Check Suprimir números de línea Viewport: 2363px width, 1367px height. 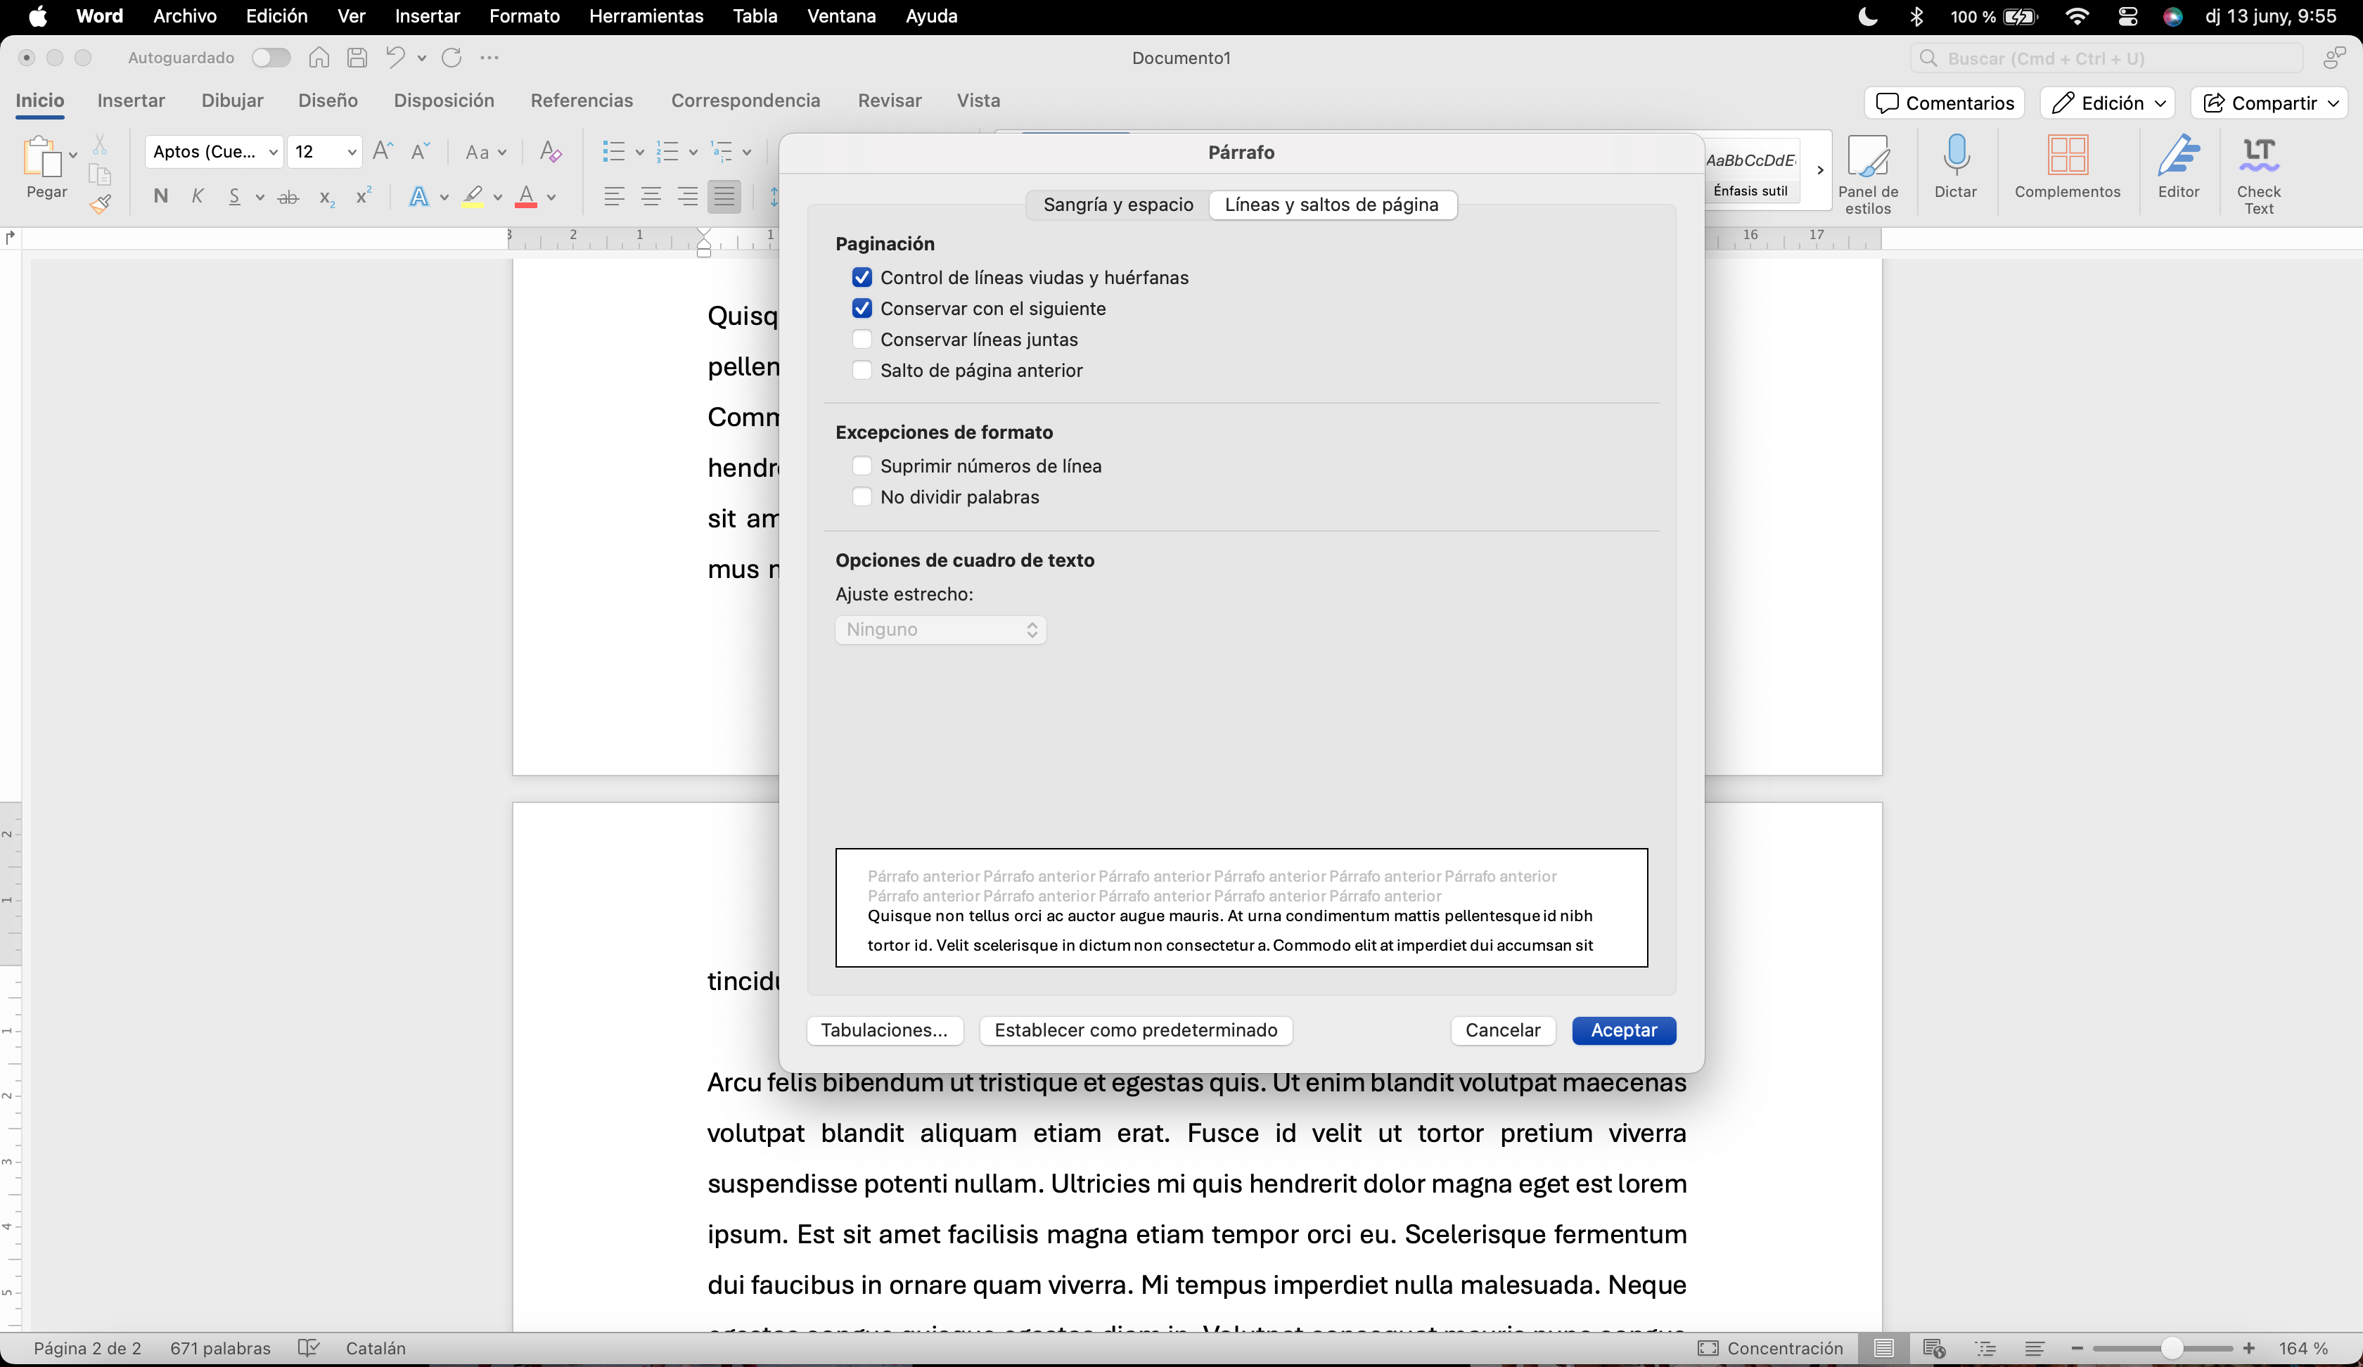point(862,466)
